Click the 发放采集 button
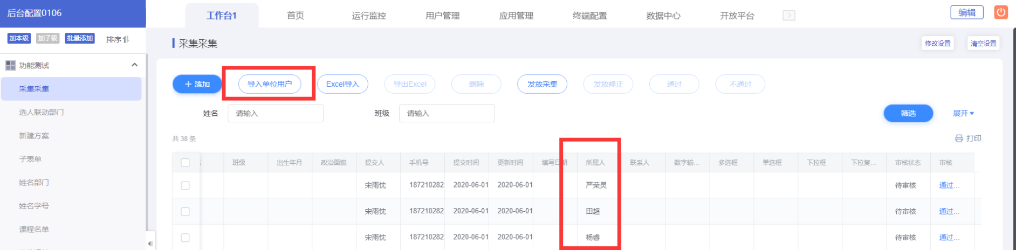The image size is (1016, 250). pos(542,84)
